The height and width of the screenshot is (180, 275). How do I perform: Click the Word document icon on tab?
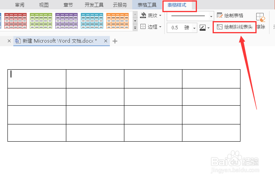(x=18, y=41)
